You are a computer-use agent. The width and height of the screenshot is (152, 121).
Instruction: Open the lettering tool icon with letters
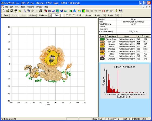pyautogui.click(x=53, y=11)
